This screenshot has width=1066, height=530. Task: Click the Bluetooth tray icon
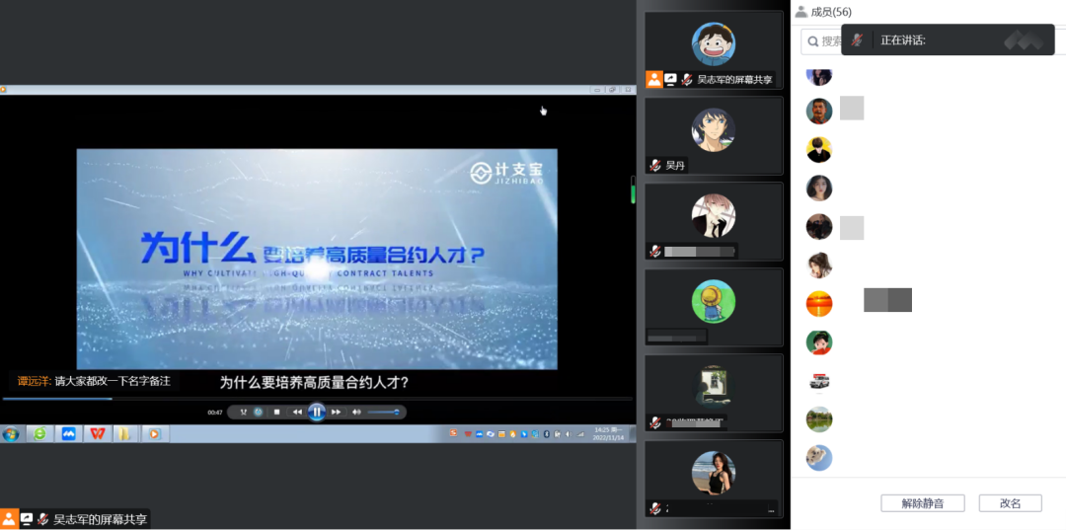[546, 433]
